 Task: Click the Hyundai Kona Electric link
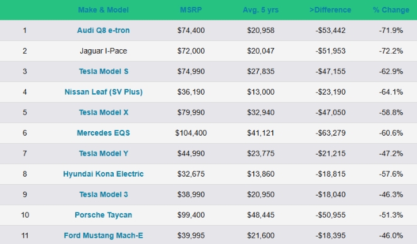point(103,174)
